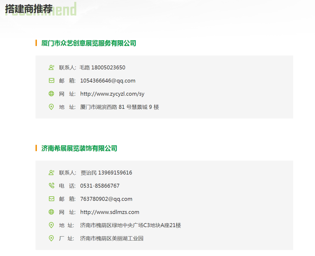Click the 搭建商推荐 section heading
Screen dimensions: 315x256
[x=29, y=9]
